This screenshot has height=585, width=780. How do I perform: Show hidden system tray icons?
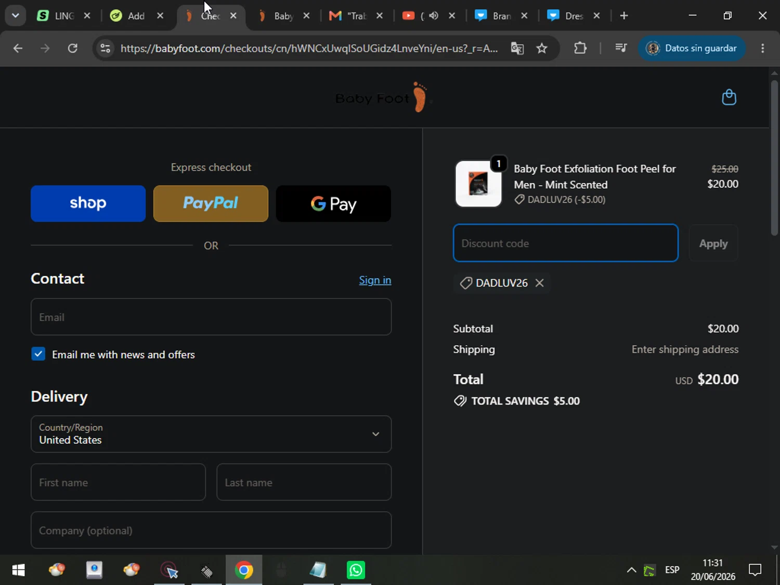pos(631,570)
